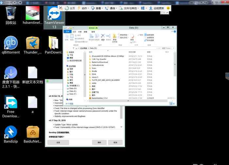
Task: Collapse the Explorer ribbon with the chevron
Action: [172, 31]
